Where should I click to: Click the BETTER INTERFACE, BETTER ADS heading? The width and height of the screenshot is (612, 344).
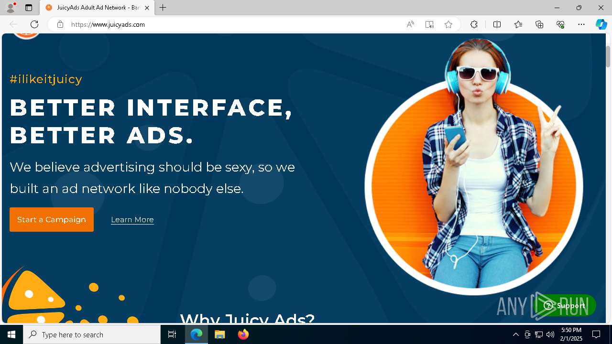pyautogui.click(x=151, y=121)
